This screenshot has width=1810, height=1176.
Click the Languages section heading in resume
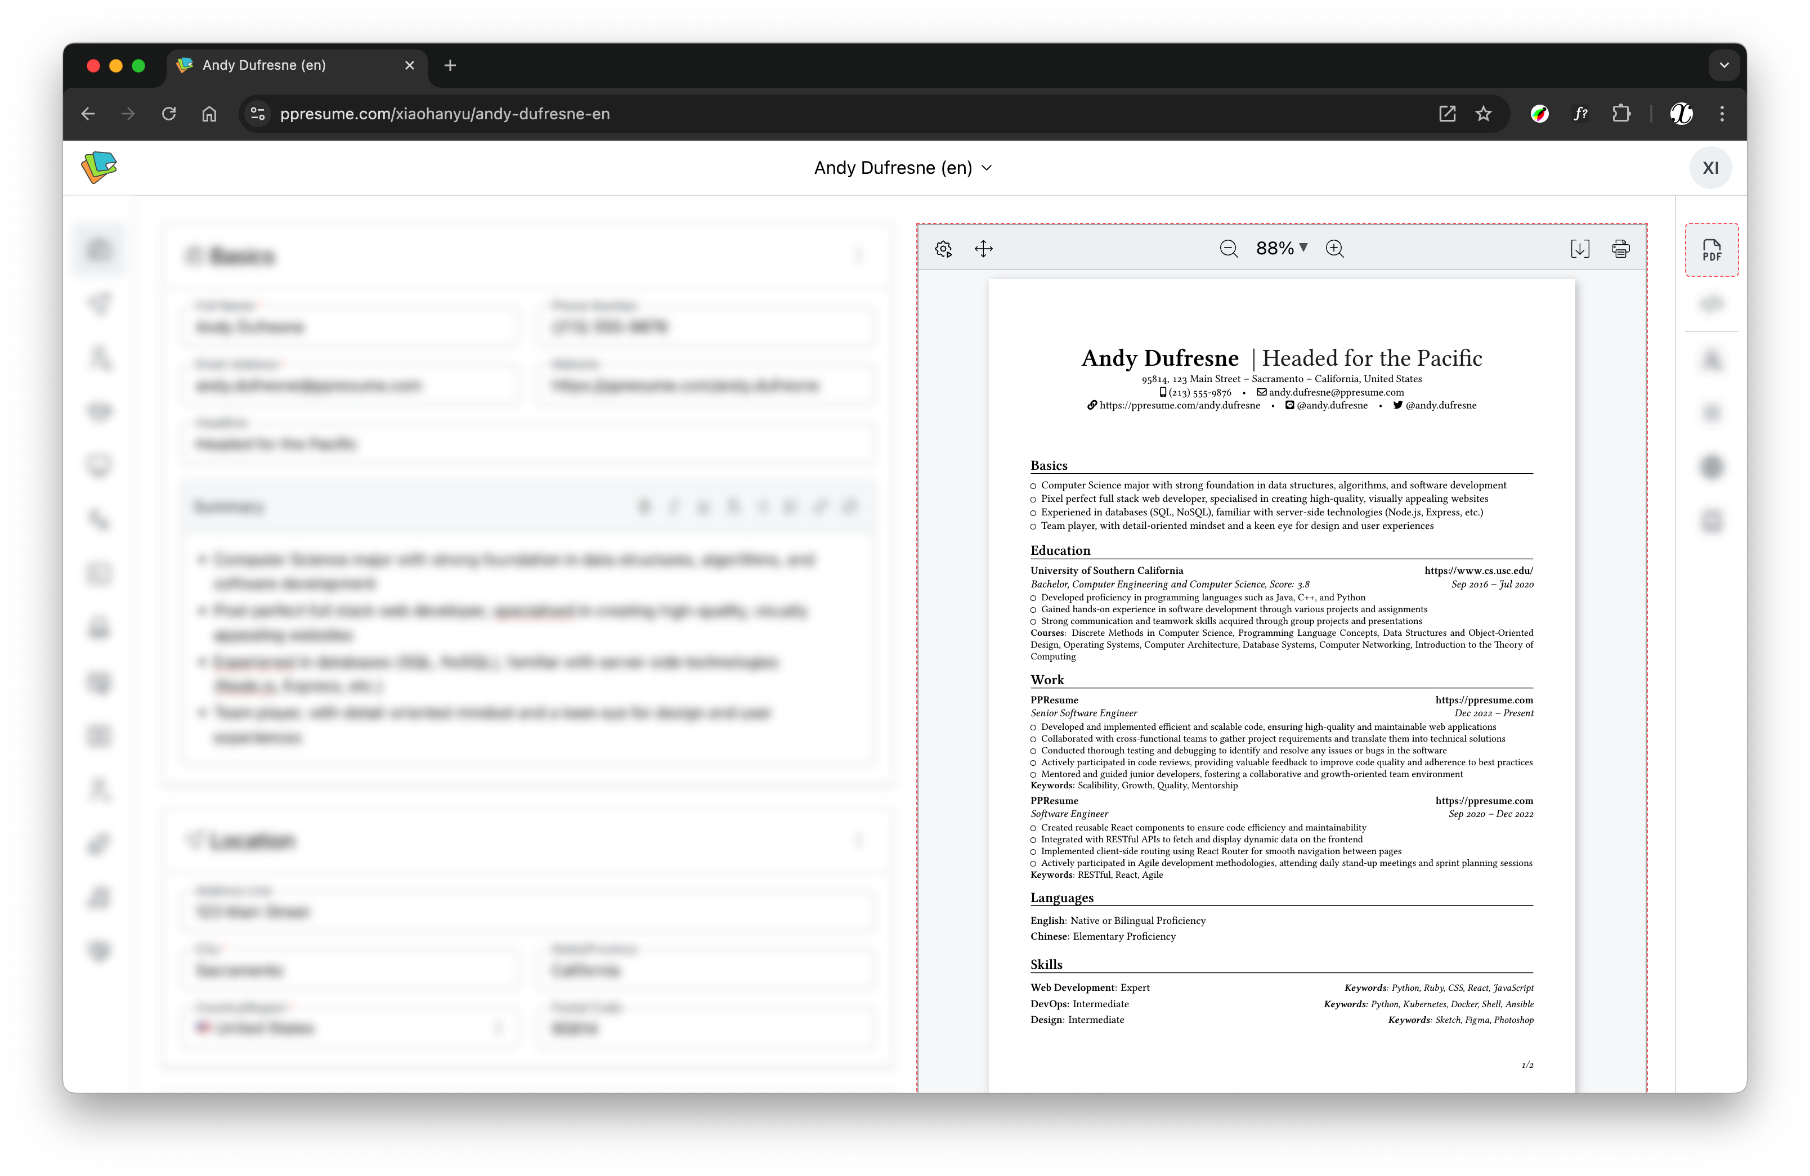coord(1061,898)
